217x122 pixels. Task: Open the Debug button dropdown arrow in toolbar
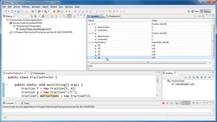(x=36, y=11)
